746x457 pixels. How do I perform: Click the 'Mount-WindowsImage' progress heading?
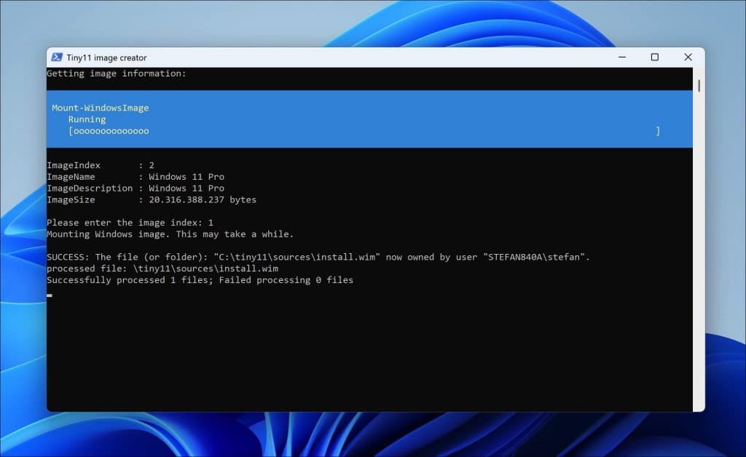[x=101, y=108]
